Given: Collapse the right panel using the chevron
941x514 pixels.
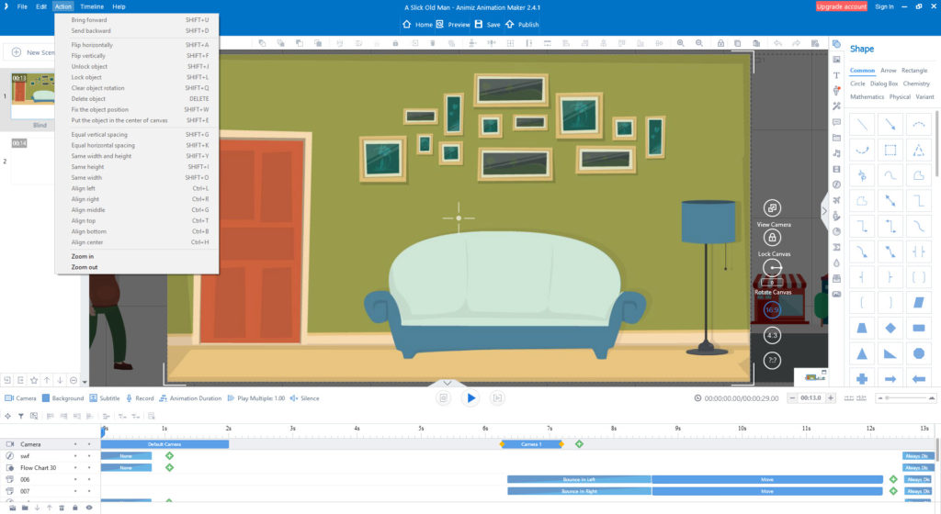Looking at the screenshot, I should click(824, 211).
